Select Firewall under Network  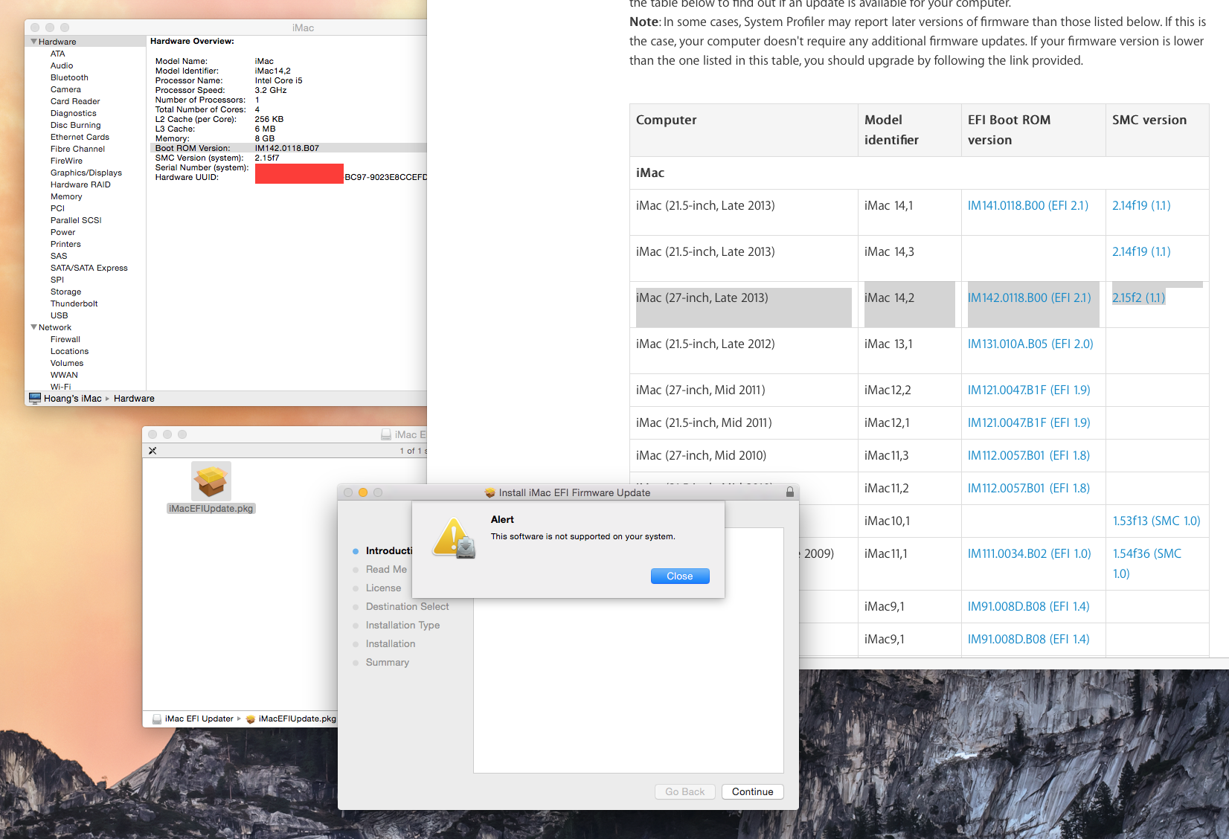click(65, 339)
